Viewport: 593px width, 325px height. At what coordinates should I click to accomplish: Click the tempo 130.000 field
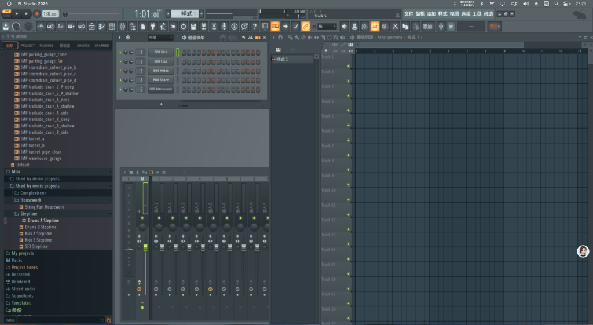tap(50, 14)
